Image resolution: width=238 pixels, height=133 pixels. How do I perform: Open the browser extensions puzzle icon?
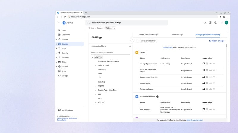coord(220,17)
